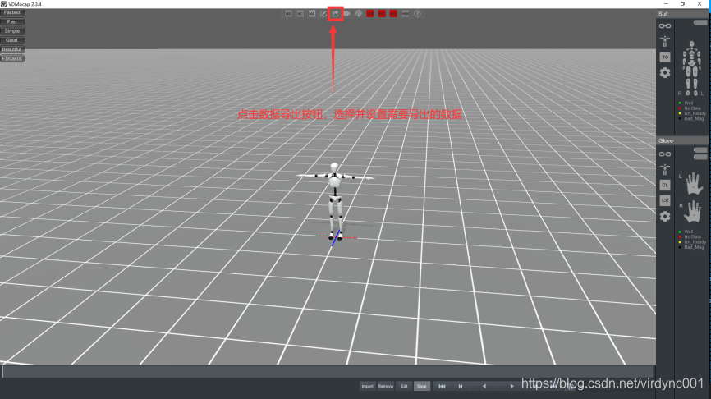Click the Suit body sensor figure
Image resolution: width=711 pixels, height=399 pixels.
click(x=691, y=68)
